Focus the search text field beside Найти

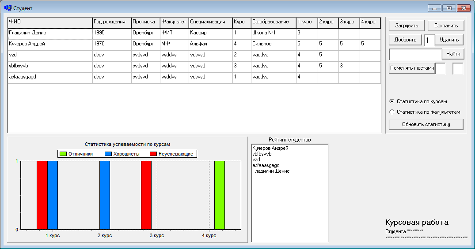(415, 54)
